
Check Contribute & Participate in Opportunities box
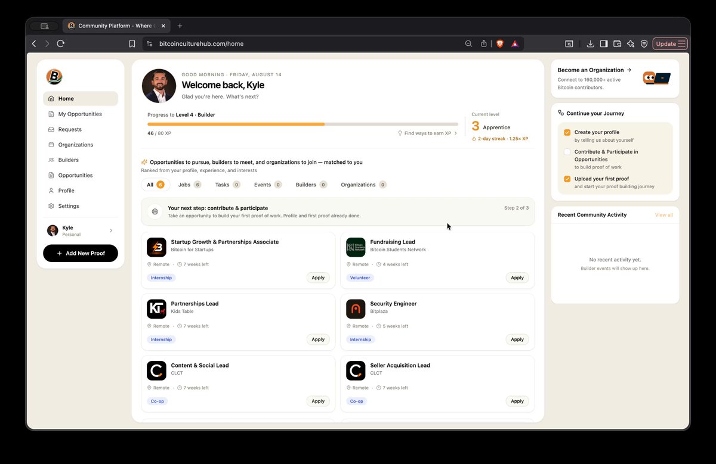567,152
